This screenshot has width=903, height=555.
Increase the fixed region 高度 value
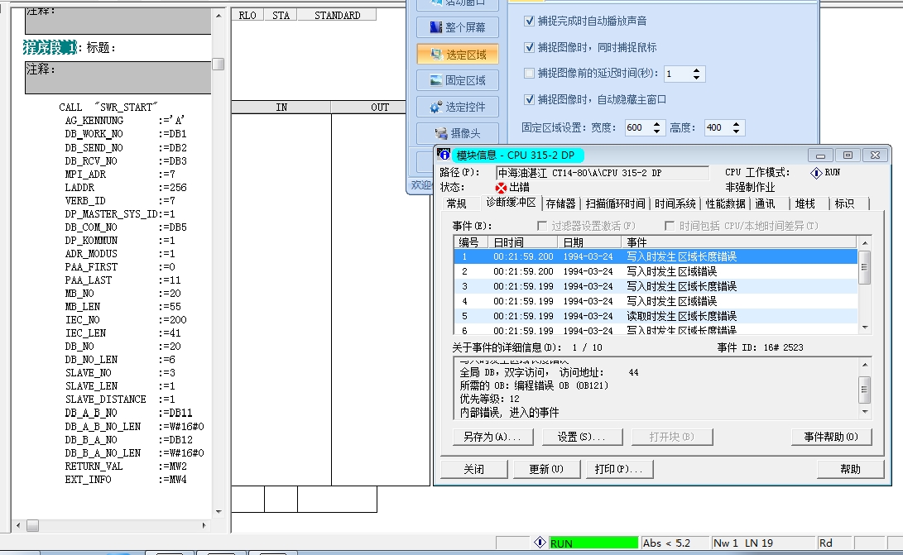click(737, 124)
